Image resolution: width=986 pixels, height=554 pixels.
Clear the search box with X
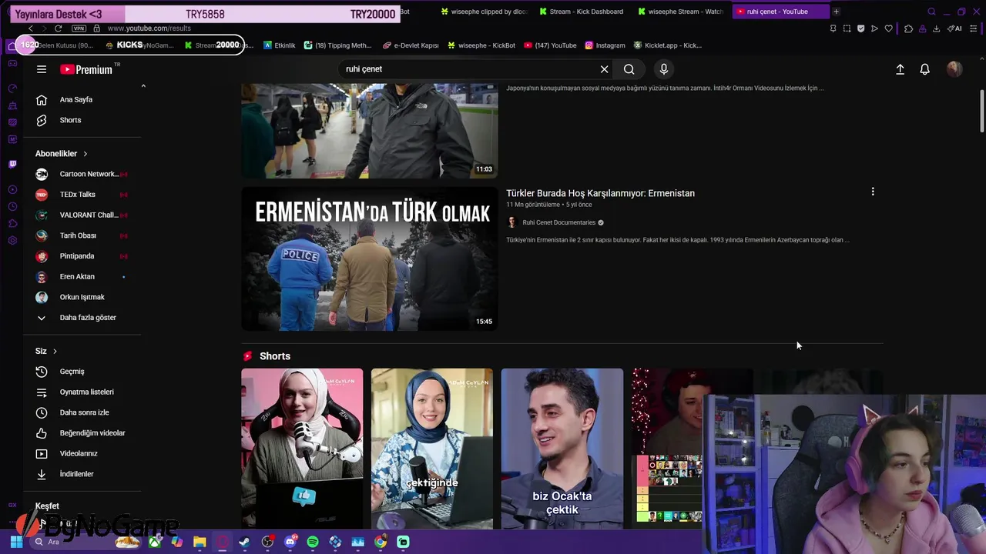coord(605,69)
